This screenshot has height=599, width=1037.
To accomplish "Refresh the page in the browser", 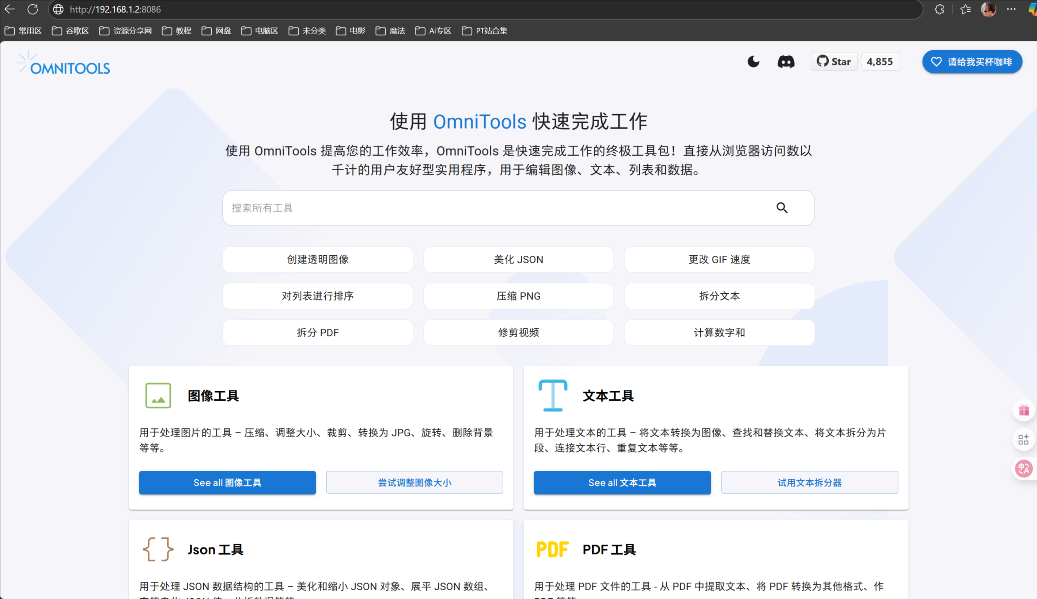I will pos(33,9).
